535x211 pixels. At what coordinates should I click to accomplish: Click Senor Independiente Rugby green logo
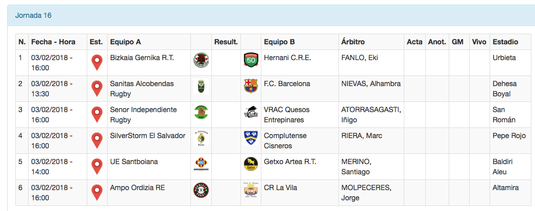[x=201, y=112]
